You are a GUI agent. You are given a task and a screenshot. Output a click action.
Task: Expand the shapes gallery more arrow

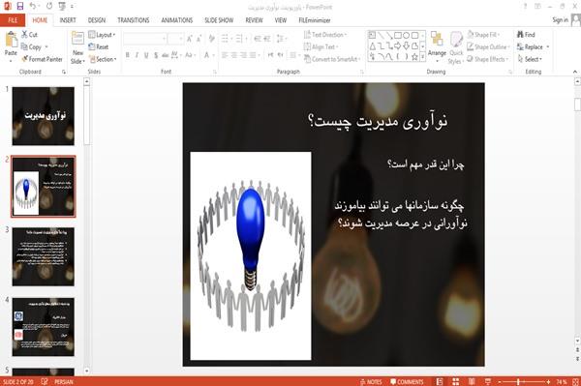pos(423,57)
